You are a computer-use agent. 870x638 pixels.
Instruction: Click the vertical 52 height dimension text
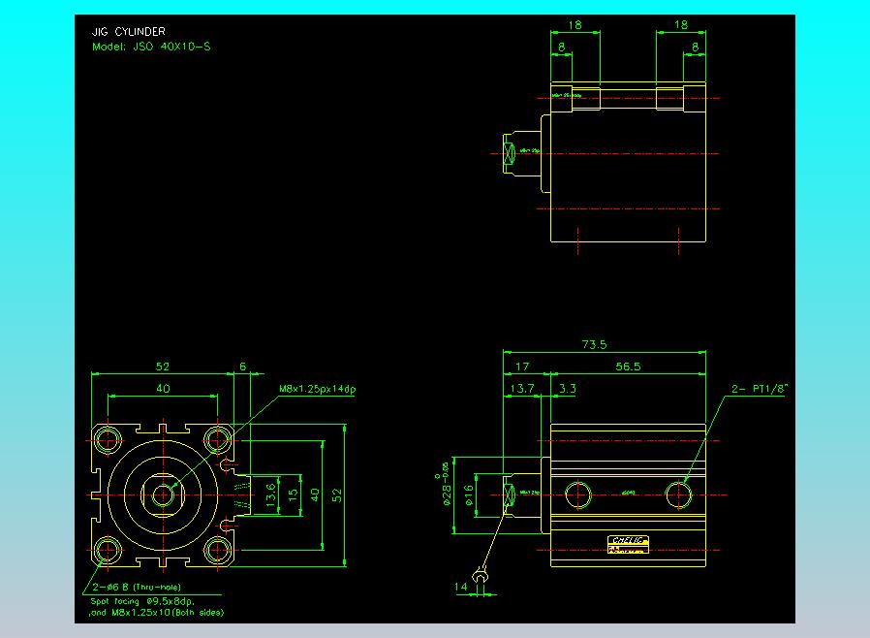(337, 495)
